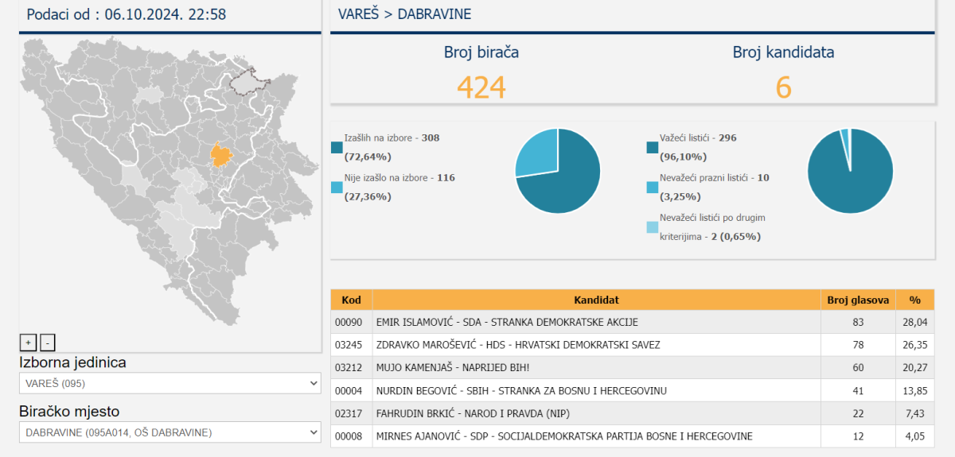The width and height of the screenshot is (955, 457).
Task: Click the valid ballots pie chart
Action: tap(850, 171)
